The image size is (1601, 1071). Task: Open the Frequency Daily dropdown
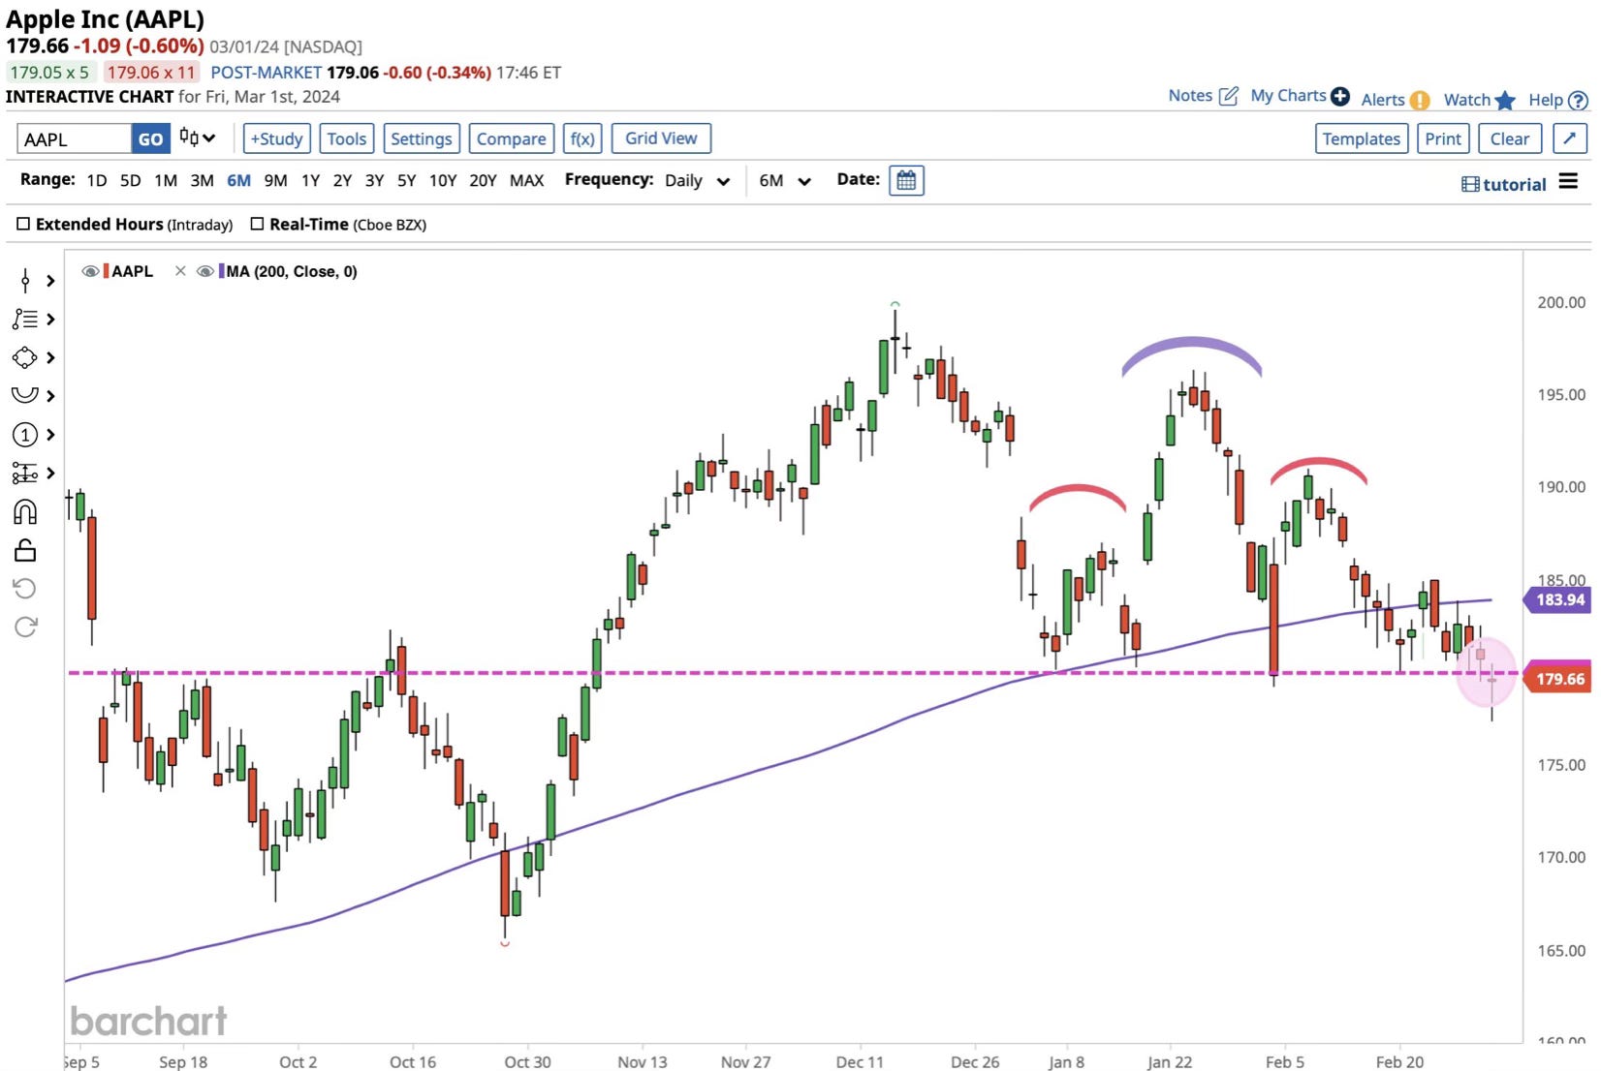pyautogui.click(x=697, y=181)
